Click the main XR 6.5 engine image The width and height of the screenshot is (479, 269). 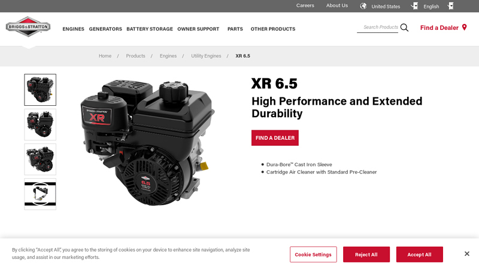coord(147,143)
